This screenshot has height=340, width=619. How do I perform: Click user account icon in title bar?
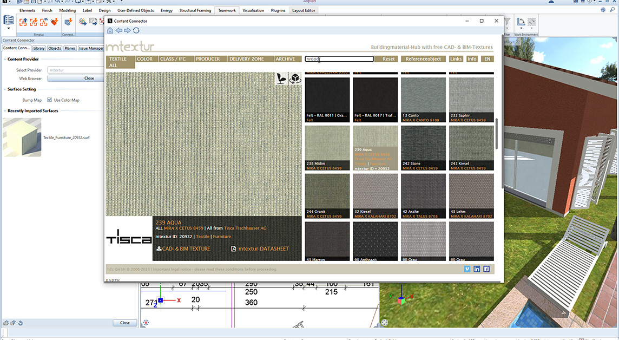[x=551, y=2]
